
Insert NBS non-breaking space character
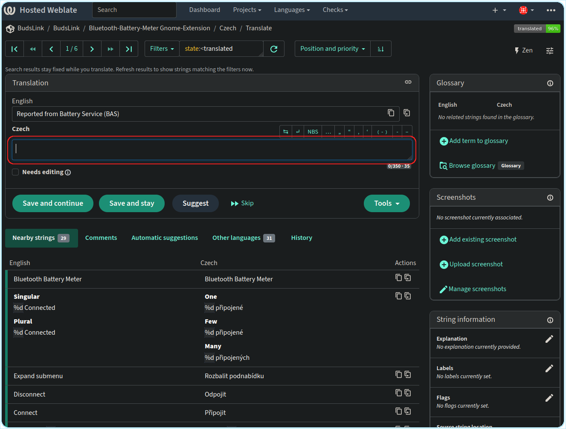313,132
